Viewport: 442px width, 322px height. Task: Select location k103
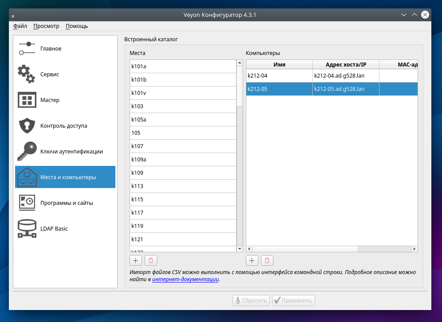click(183, 106)
